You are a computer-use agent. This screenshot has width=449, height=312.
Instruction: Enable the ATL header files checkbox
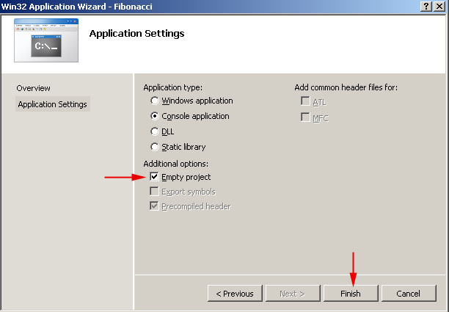pos(305,101)
